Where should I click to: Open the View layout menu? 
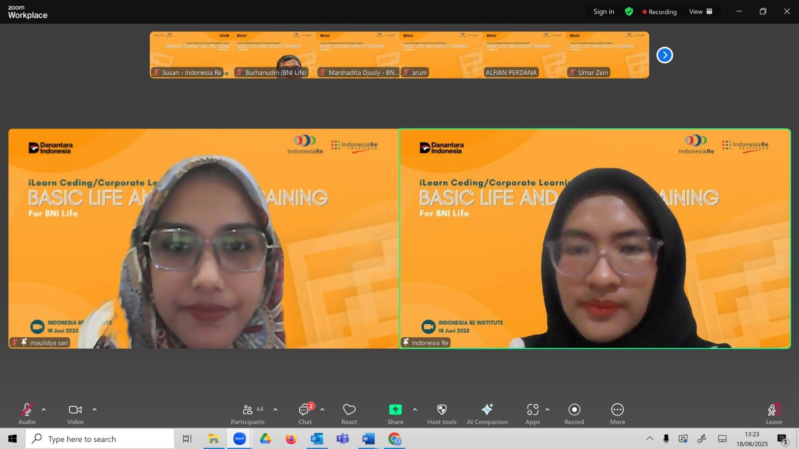coord(701,11)
